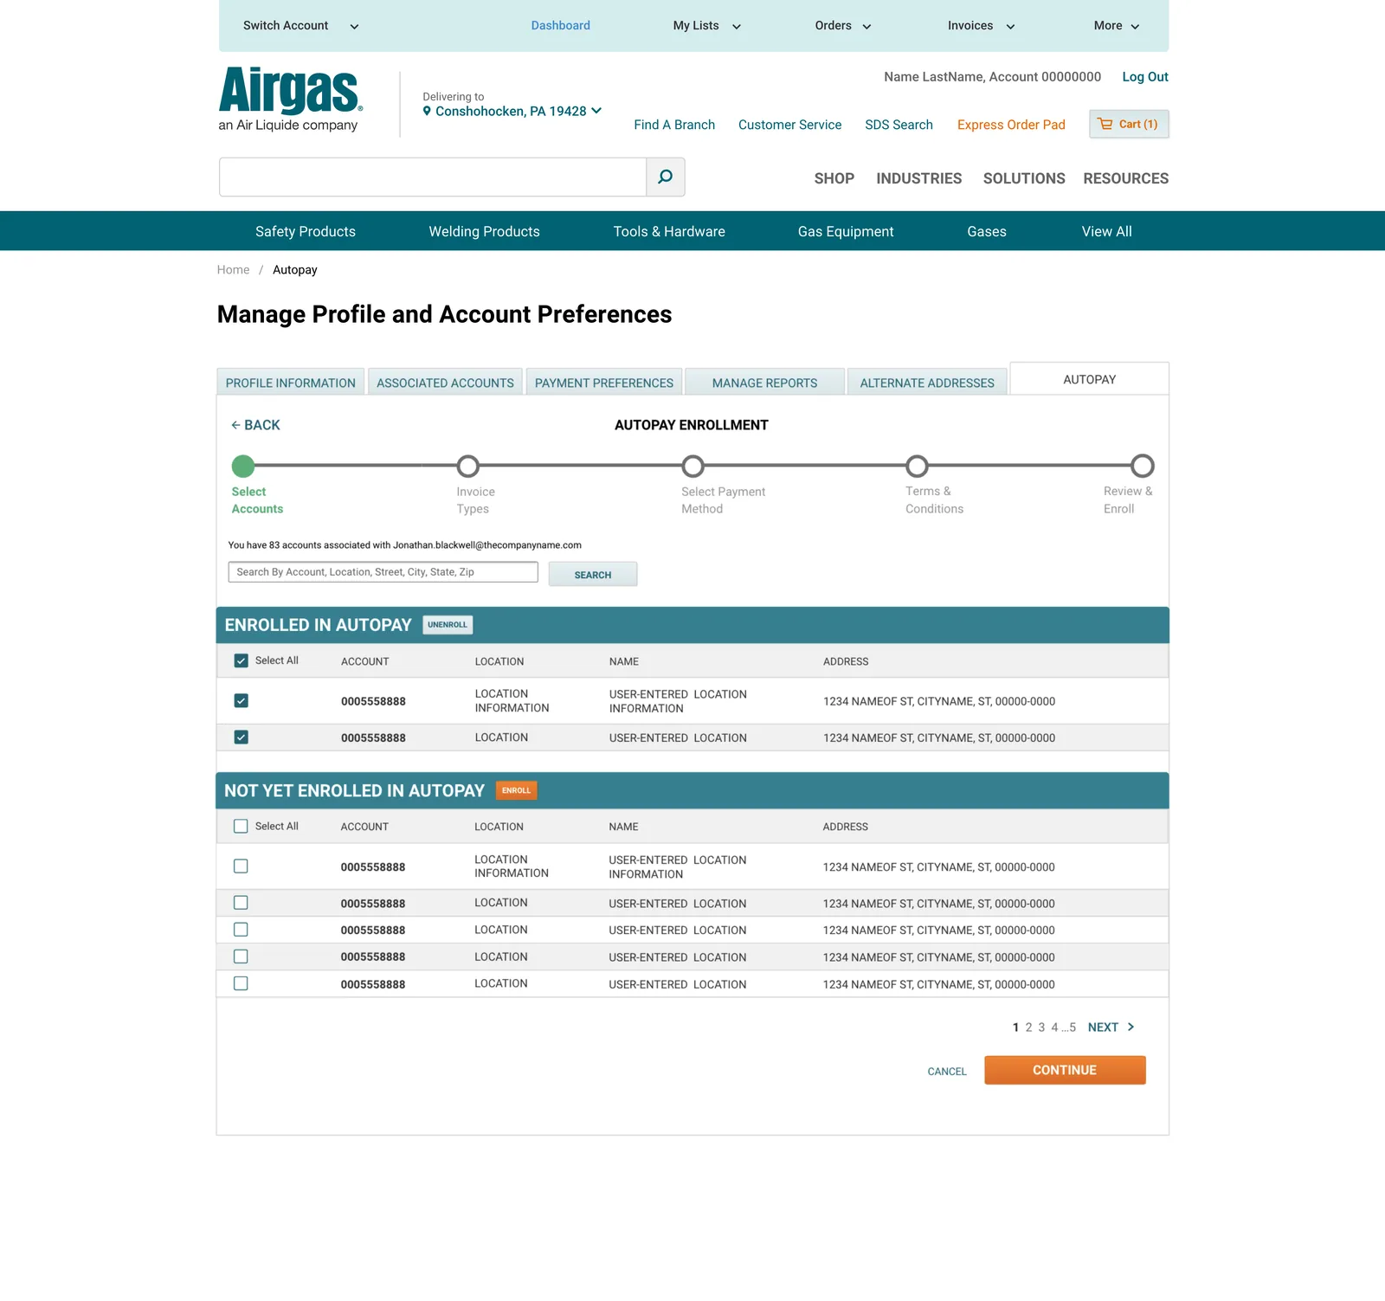Screen dimensions: 1385x1301
Task: Click the delivery location pin icon
Action: tap(427, 111)
